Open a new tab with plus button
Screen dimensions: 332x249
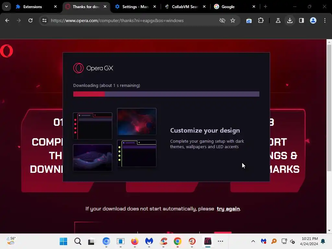265,6
